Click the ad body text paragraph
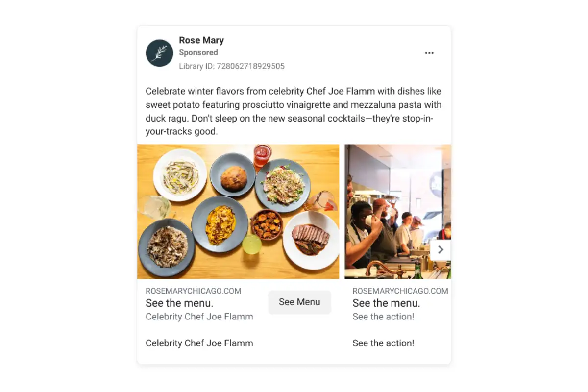588x392 pixels. (294, 111)
